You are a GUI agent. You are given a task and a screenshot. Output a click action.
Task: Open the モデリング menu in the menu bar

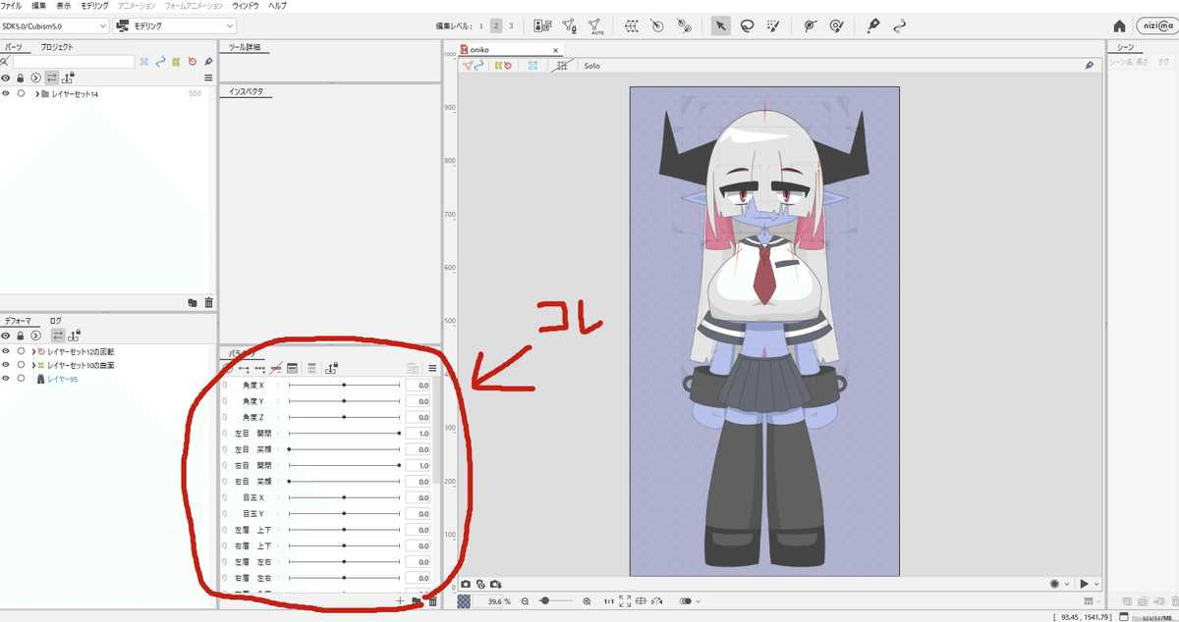point(93,5)
